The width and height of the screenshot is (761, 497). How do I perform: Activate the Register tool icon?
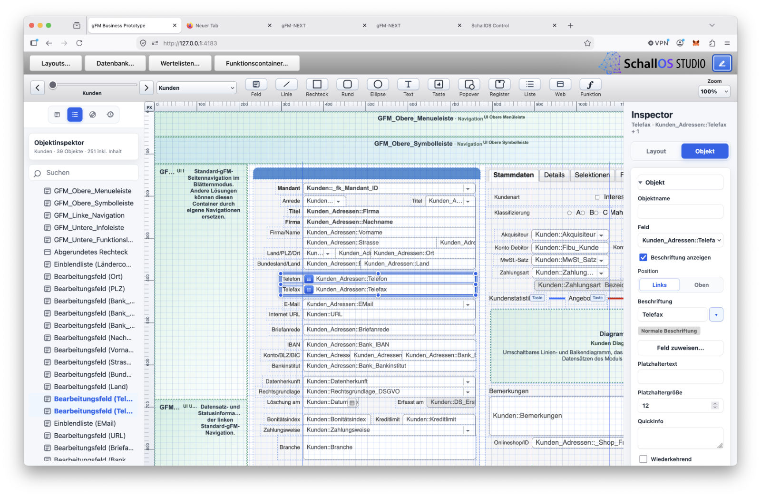(499, 84)
